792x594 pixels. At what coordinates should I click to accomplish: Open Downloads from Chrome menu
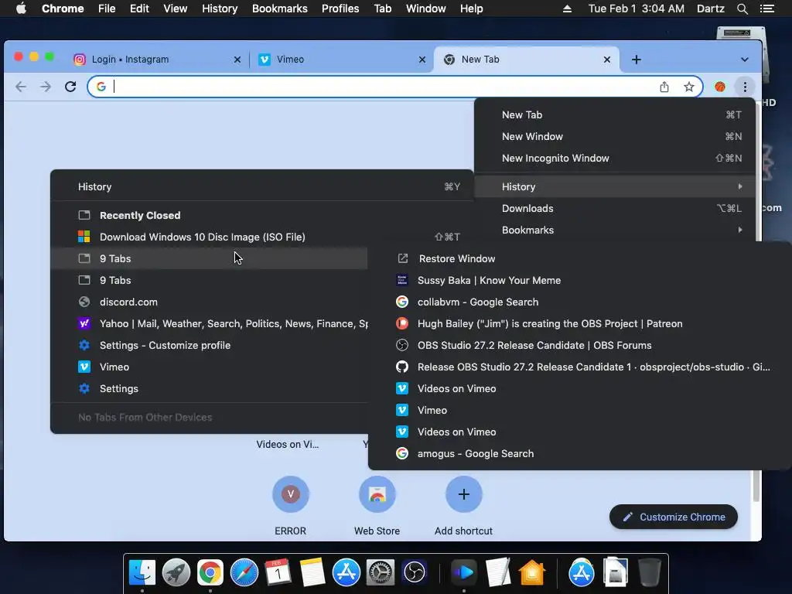pos(615,208)
